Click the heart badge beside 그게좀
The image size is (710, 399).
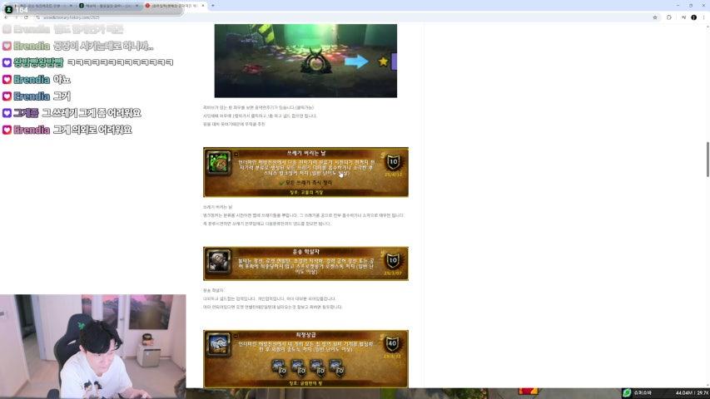tap(7, 113)
